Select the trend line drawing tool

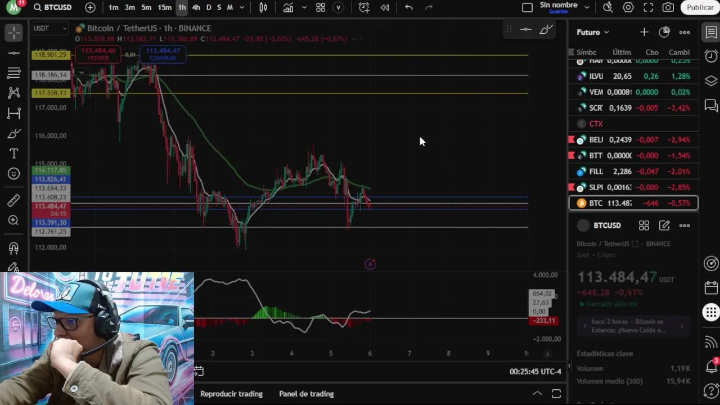(x=14, y=53)
